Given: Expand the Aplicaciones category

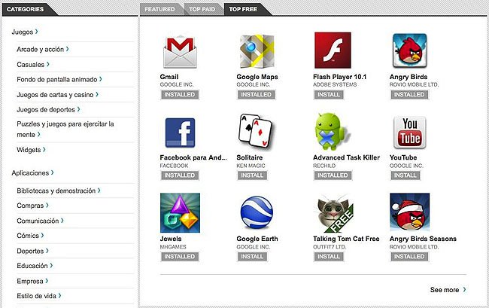Looking at the screenshot, I should point(35,172).
